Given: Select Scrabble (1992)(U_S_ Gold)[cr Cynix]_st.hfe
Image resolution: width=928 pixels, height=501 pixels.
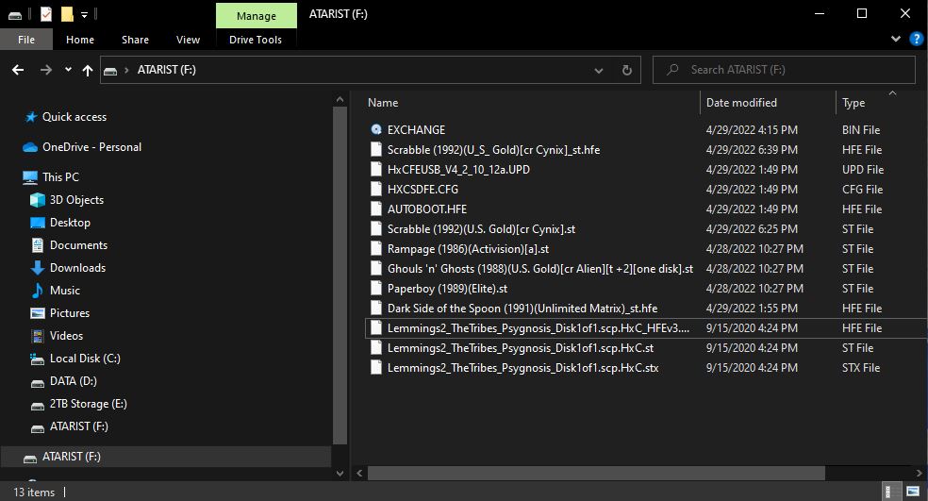Looking at the screenshot, I should pos(493,150).
